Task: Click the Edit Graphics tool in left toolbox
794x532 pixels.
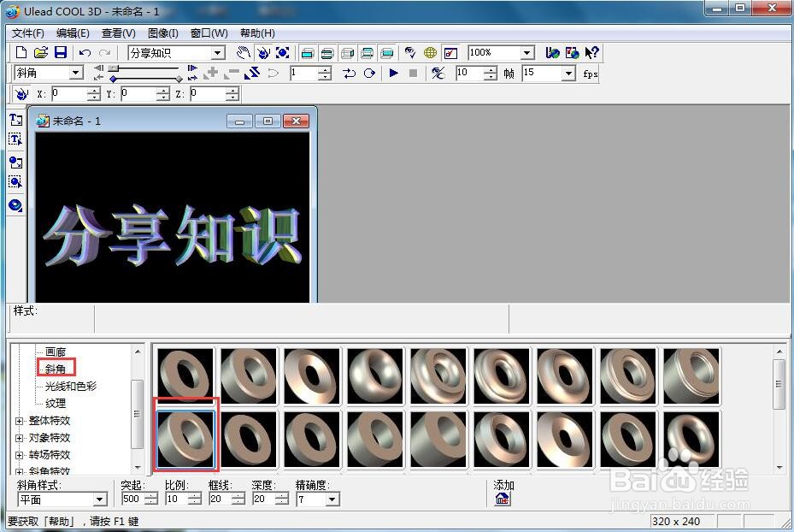Action: coord(15,182)
